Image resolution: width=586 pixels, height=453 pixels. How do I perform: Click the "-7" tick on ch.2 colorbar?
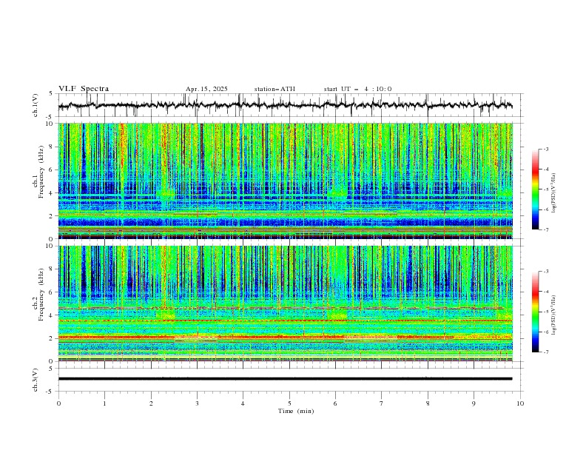click(546, 352)
